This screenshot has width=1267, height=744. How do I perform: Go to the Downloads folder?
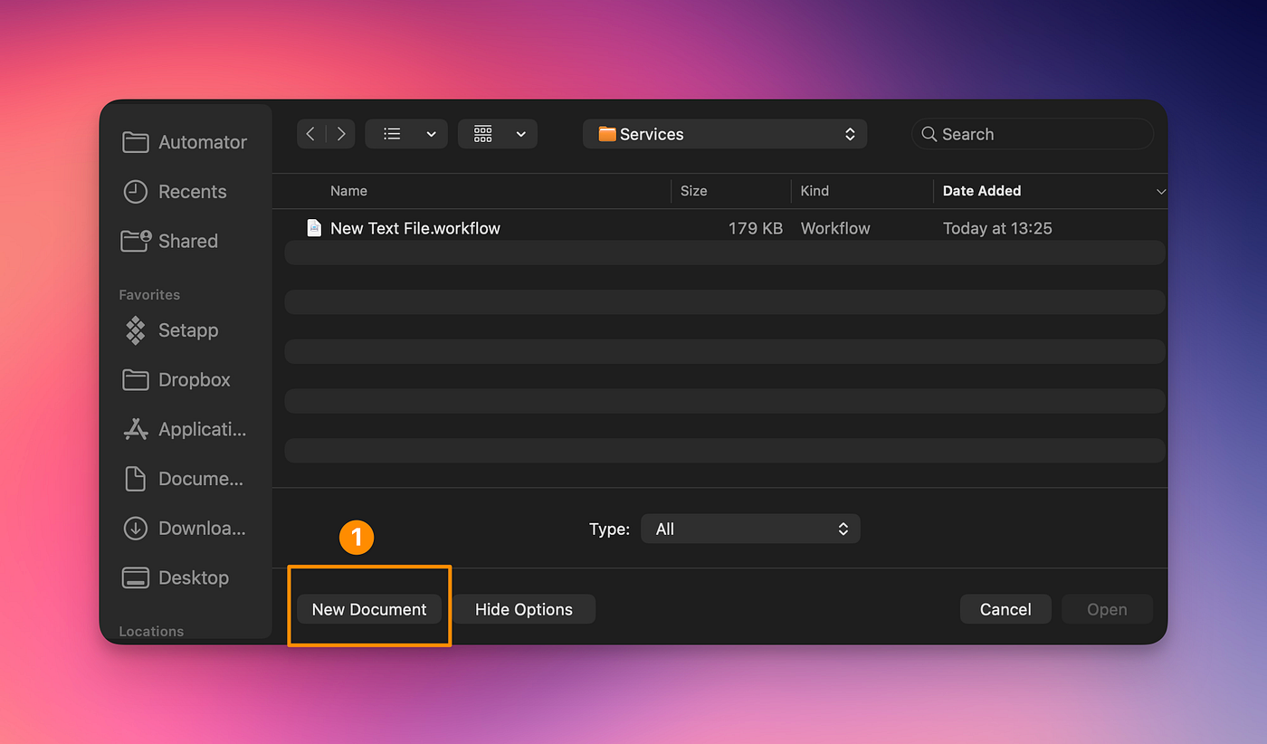point(200,528)
